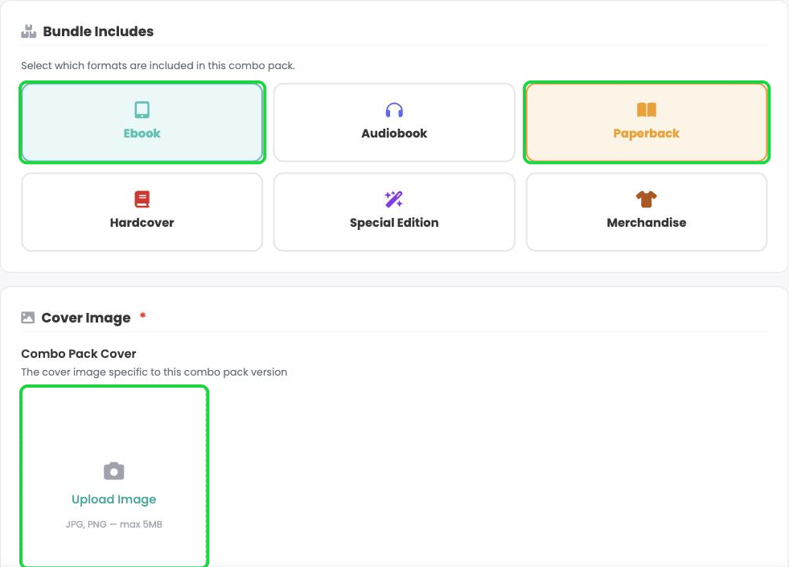
Task: Click the Bundle Includes boxes icon
Action: tap(29, 31)
